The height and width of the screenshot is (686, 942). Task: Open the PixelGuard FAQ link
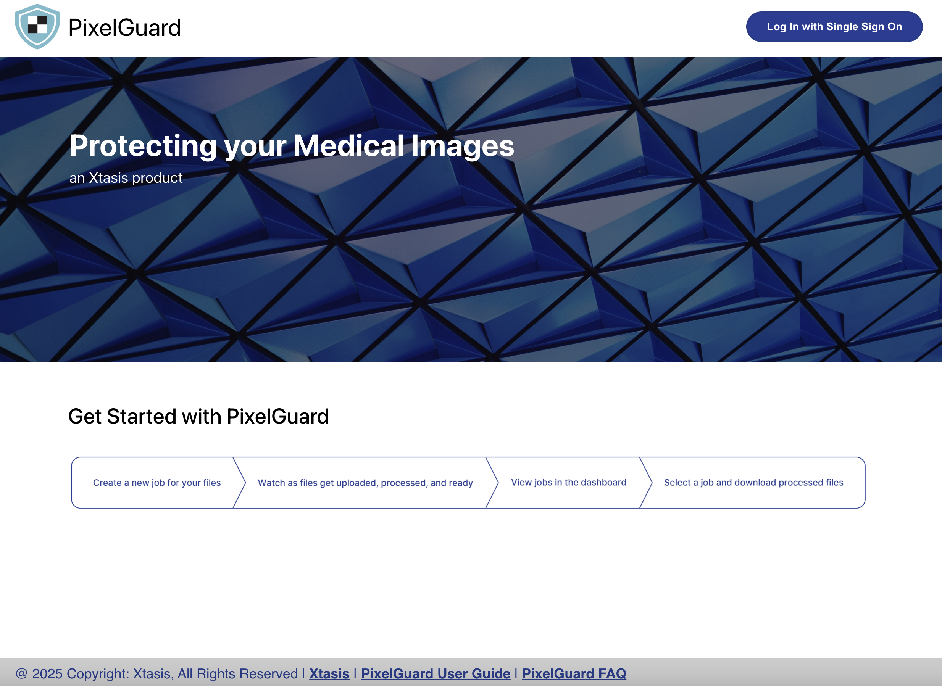tap(574, 673)
